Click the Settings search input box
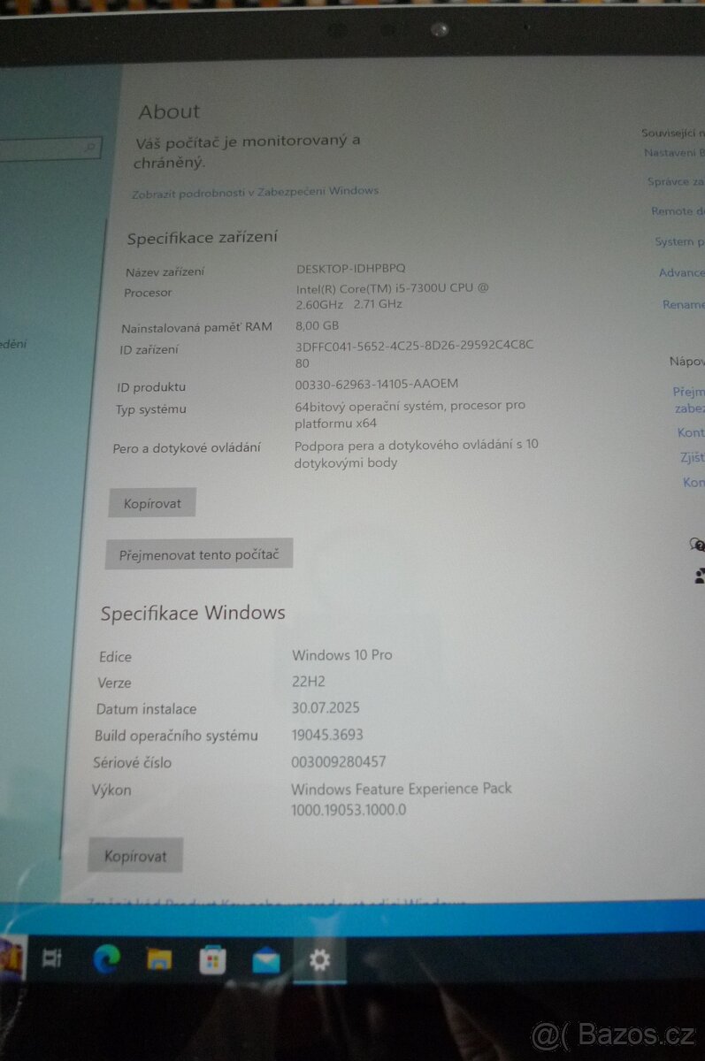Screen dimensions: 705x1061 click(x=49, y=149)
